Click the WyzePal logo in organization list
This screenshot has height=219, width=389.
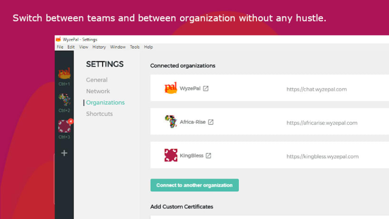click(171, 88)
